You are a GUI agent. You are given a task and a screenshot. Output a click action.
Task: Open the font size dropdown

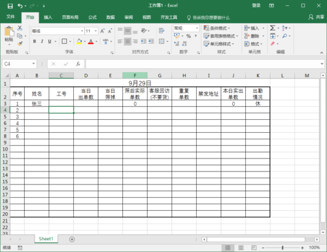point(95,31)
